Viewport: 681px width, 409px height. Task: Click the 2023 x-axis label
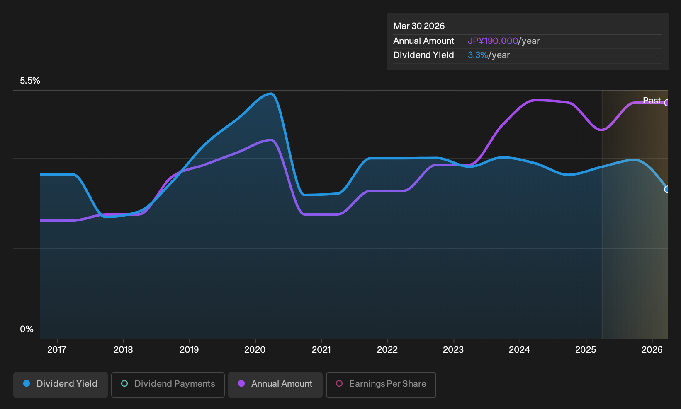click(453, 350)
